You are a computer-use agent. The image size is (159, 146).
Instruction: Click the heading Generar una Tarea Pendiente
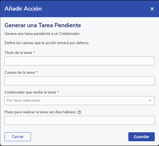click(x=43, y=25)
